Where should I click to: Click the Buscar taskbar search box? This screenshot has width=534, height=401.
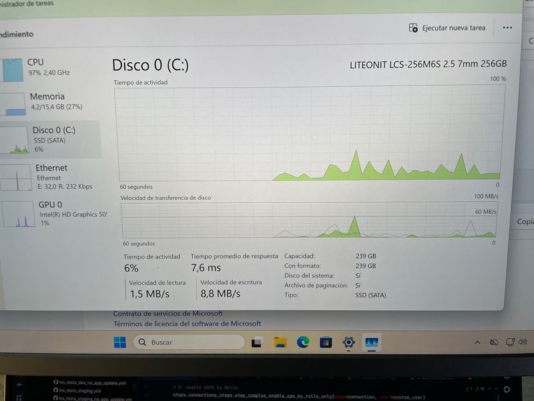tap(189, 342)
